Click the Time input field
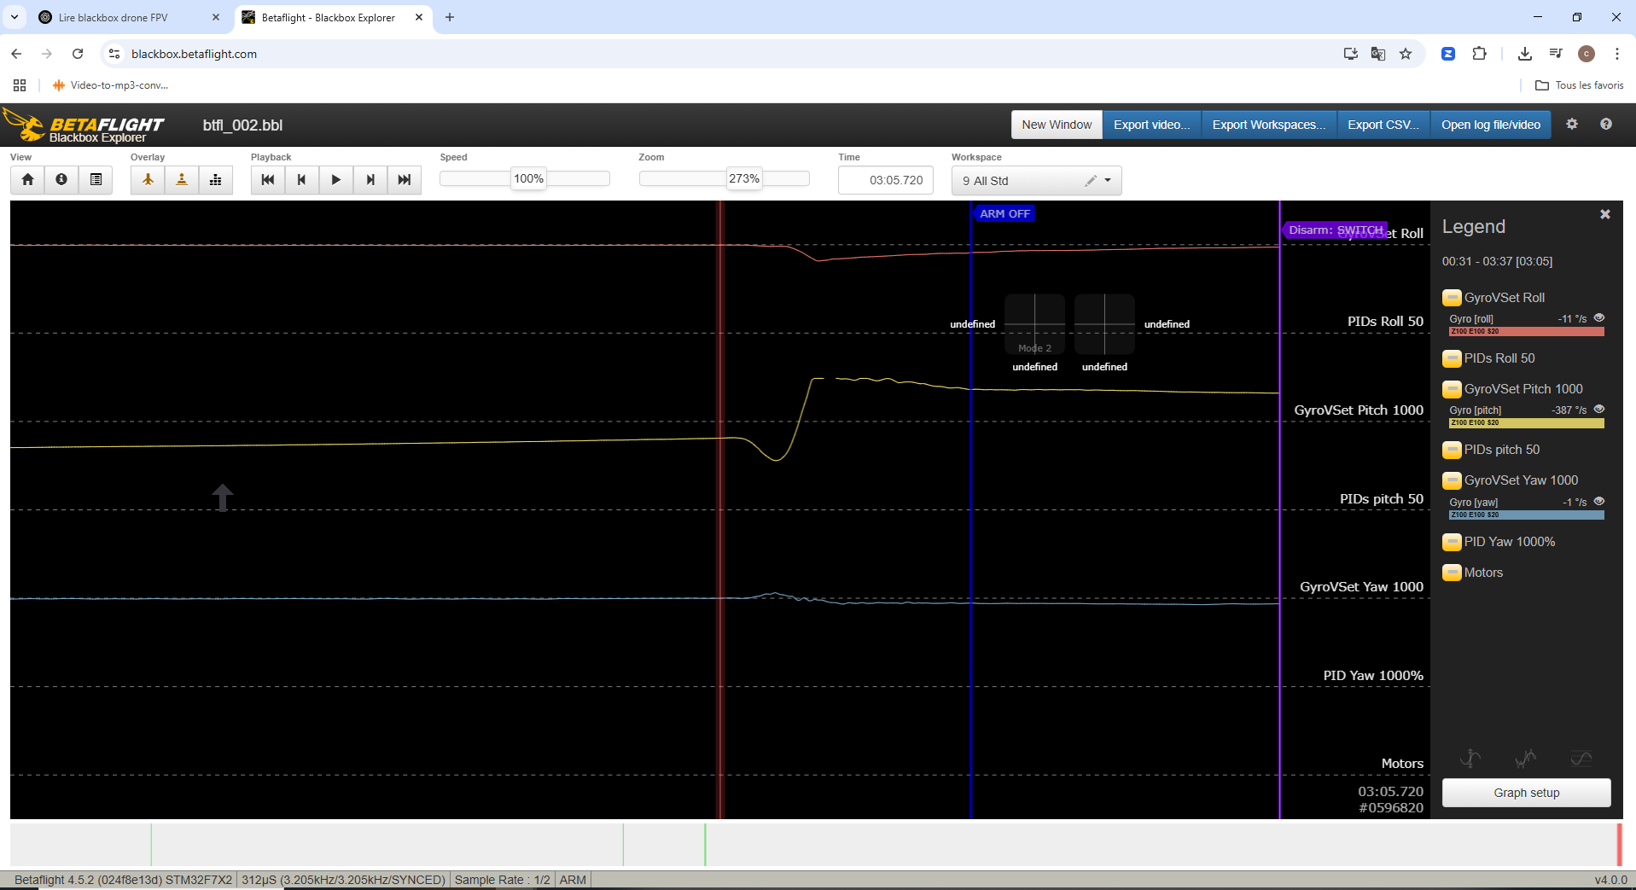Image resolution: width=1636 pixels, height=890 pixels. click(x=886, y=181)
